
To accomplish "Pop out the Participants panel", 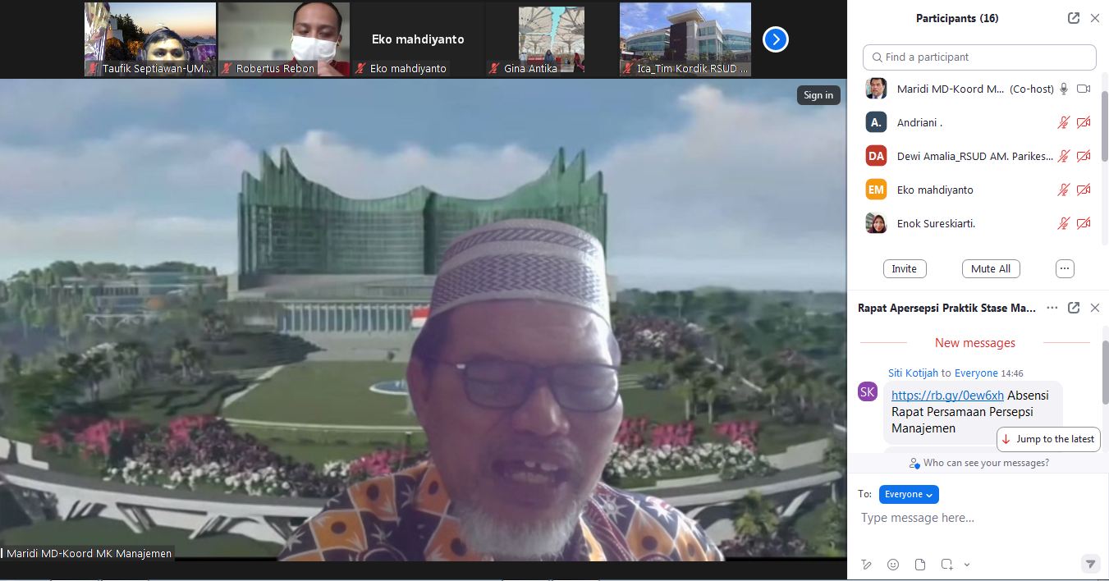I will 1073,18.
